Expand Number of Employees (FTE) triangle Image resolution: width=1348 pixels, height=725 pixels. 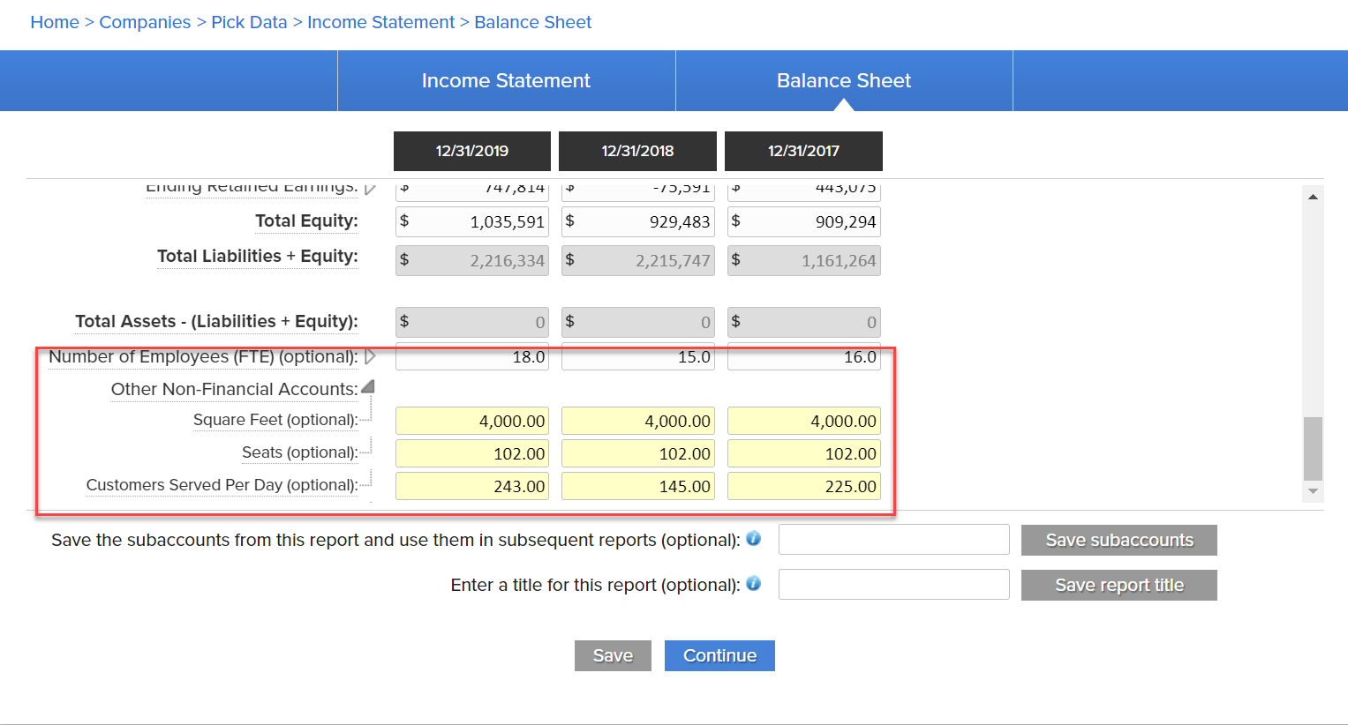pyautogui.click(x=370, y=356)
